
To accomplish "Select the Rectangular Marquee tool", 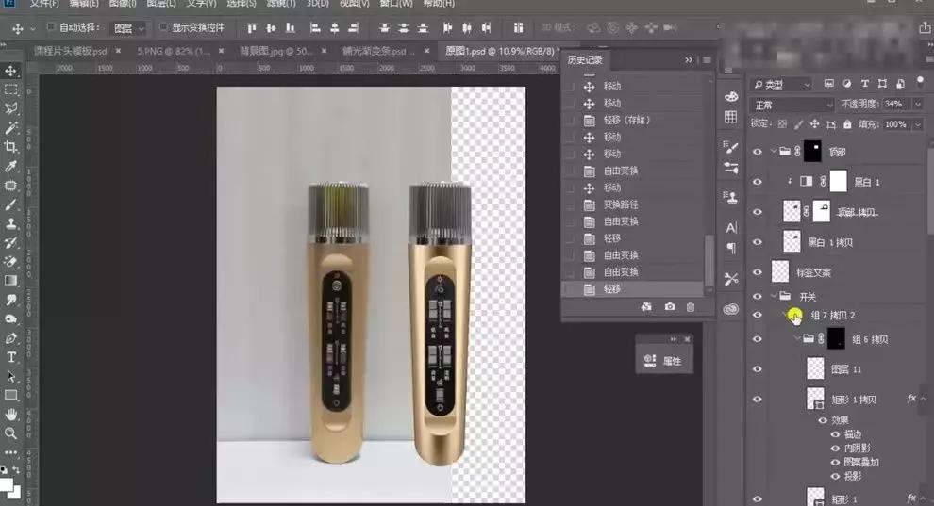I will click(10, 90).
